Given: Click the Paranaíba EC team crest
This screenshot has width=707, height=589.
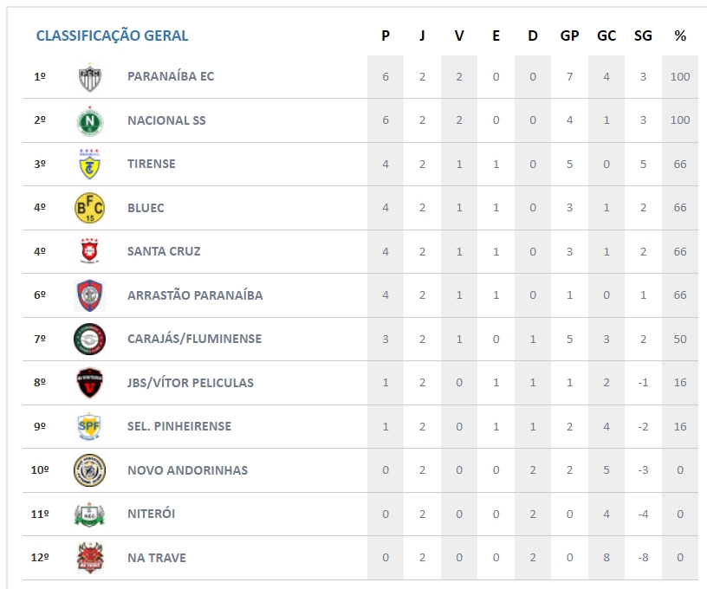Looking at the screenshot, I should [x=89, y=76].
